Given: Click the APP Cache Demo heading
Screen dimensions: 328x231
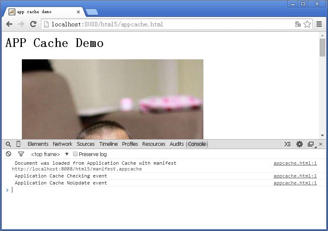Looking at the screenshot, I should click(54, 43).
